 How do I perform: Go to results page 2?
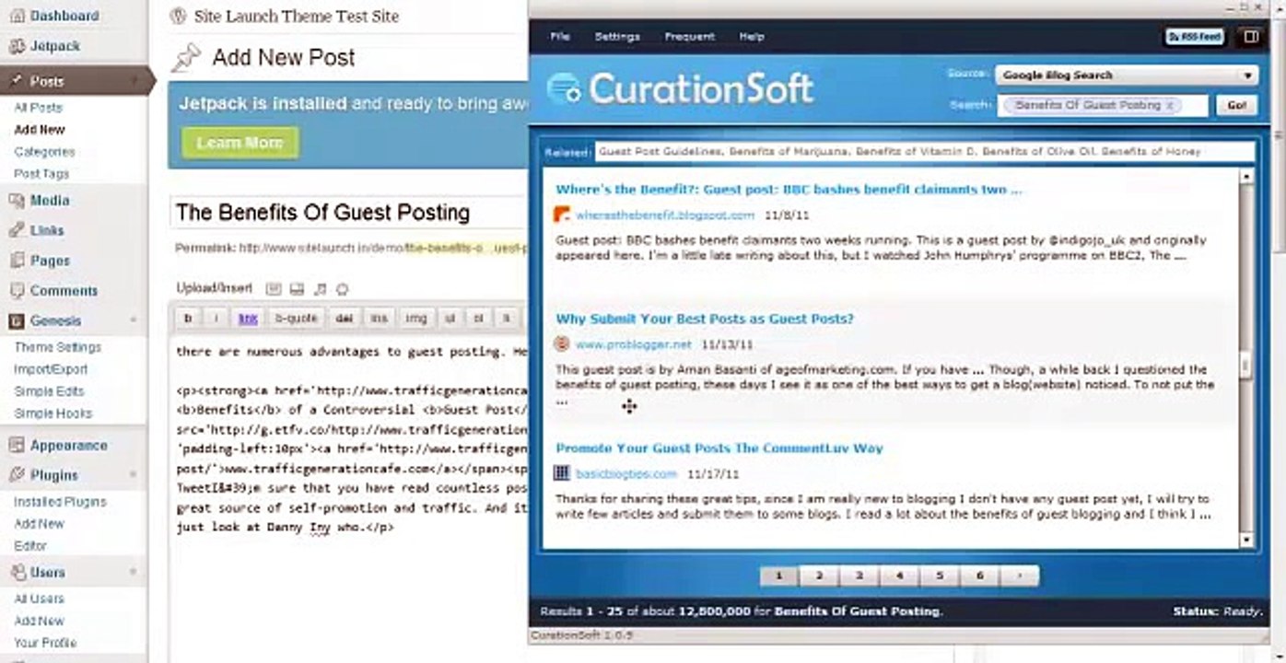pos(819,576)
